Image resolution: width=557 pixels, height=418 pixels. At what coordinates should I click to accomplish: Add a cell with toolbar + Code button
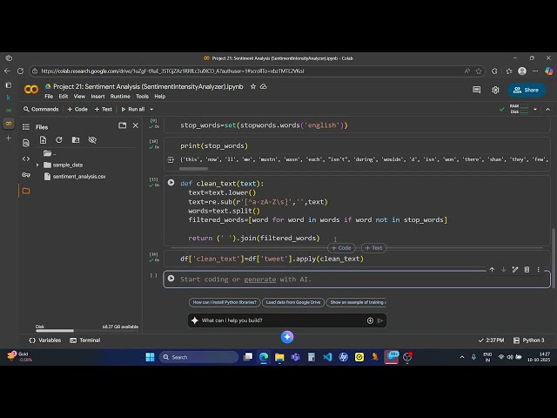click(x=77, y=109)
